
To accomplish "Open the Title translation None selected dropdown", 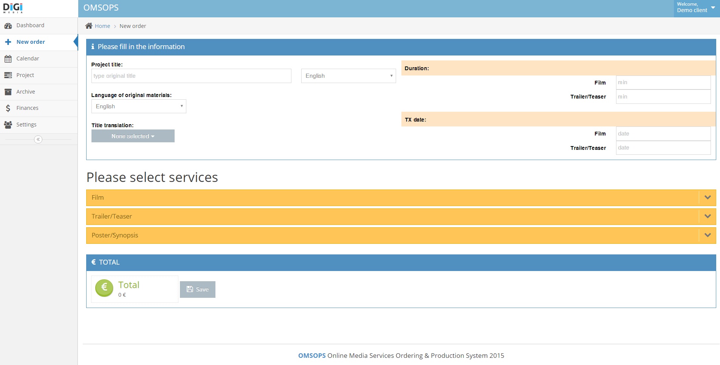I will click(133, 136).
